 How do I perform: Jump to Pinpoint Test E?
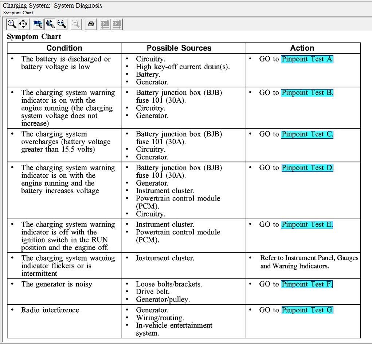tap(307, 225)
